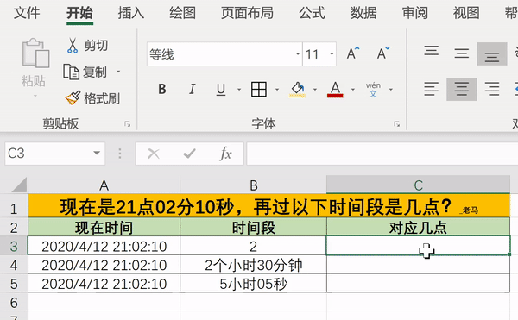Open font color dropdown arrow
The height and width of the screenshot is (320, 518).
click(353, 90)
